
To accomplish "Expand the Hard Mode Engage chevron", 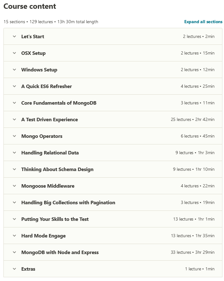I will (14, 236).
